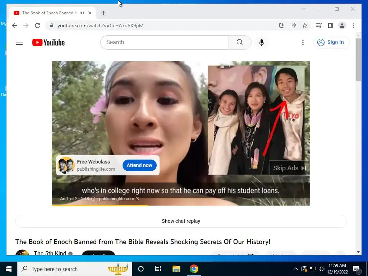Open the YouTube hamburger guide menu

pyautogui.click(x=19, y=42)
